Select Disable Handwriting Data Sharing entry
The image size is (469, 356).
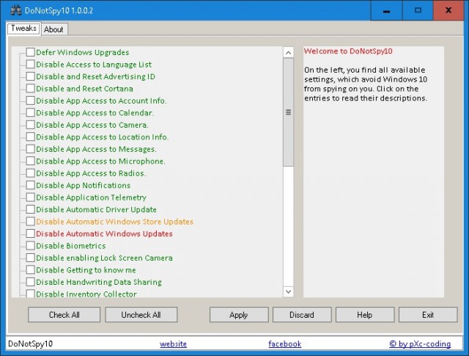tap(98, 282)
